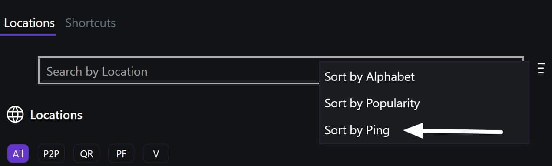Viewport: 552px width, 166px height.
Task: Click the Search by Location placeholder text
Action: coord(97,71)
